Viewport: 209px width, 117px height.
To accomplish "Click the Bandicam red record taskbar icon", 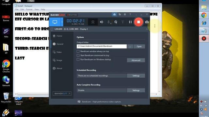I will coord(204,39).
